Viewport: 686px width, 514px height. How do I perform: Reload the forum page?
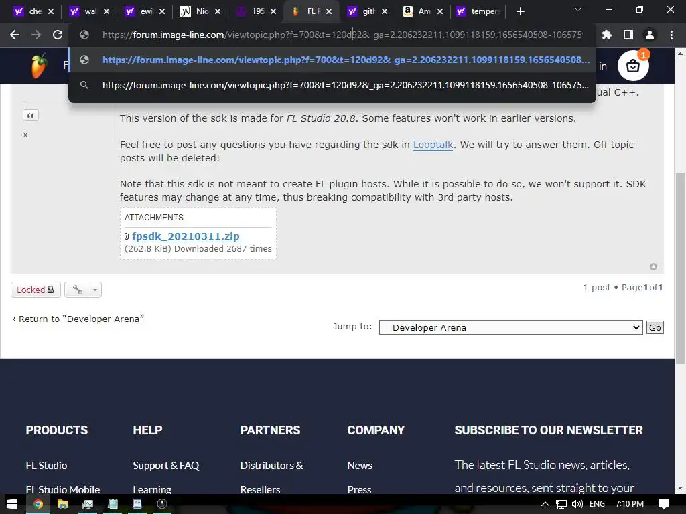point(58,35)
